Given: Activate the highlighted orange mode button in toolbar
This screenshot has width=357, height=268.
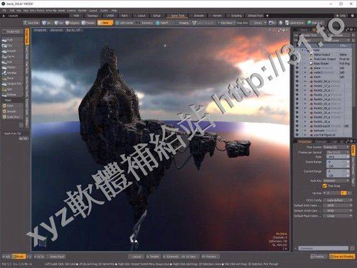Looking at the screenshot, I should coord(105,23).
